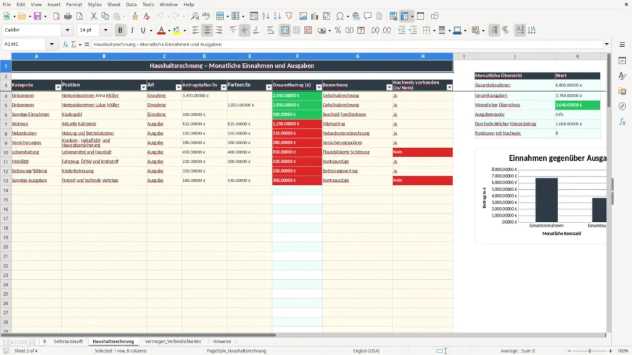632x355 pixels.
Task: Click the Cut scissors icon
Action: click(x=94, y=16)
